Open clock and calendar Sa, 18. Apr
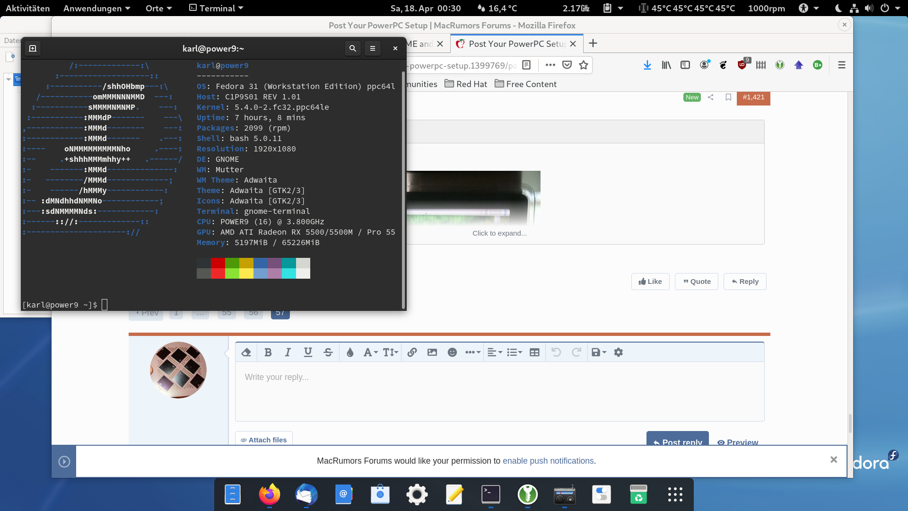This screenshot has width=908, height=511. 425,8
